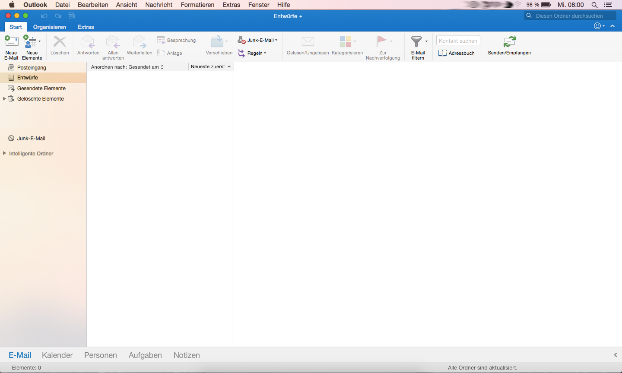Open the Extras menu in the menu bar
The height and width of the screenshot is (373, 622).
click(x=232, y=5)
